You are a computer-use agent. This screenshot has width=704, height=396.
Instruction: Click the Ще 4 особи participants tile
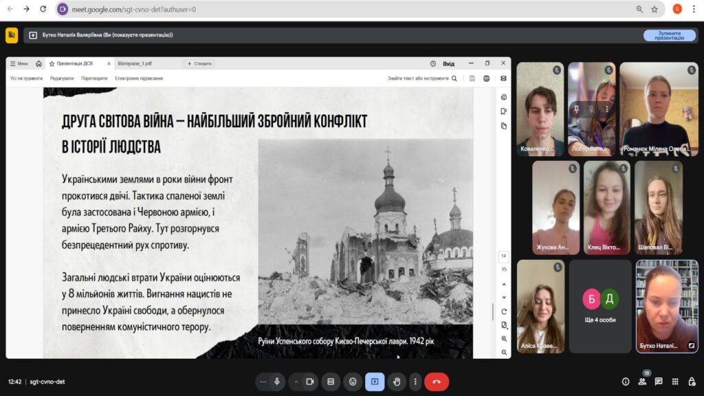point(600,306)
